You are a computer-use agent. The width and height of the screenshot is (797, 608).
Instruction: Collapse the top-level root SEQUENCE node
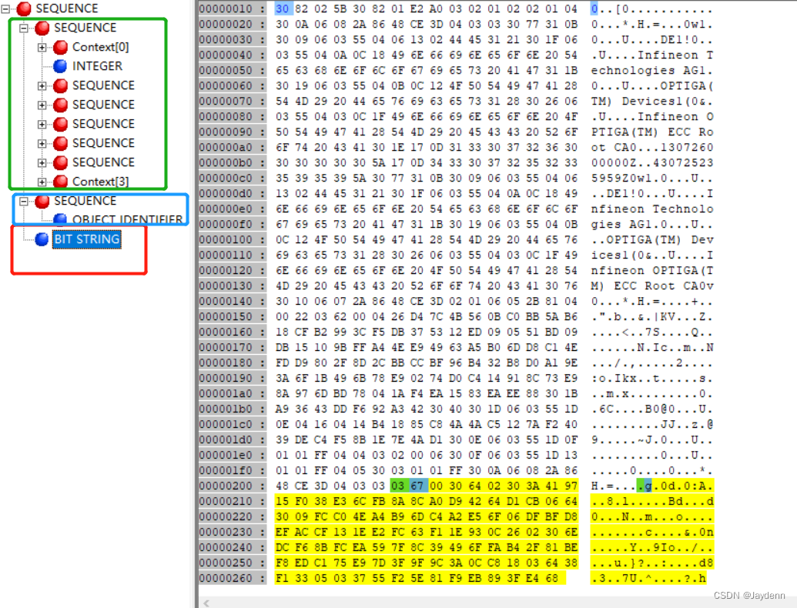pos(5,8)
